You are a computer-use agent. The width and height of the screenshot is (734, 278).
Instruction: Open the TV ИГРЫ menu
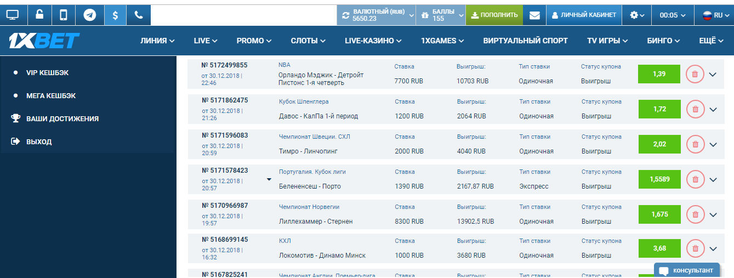tap(607, 41)
